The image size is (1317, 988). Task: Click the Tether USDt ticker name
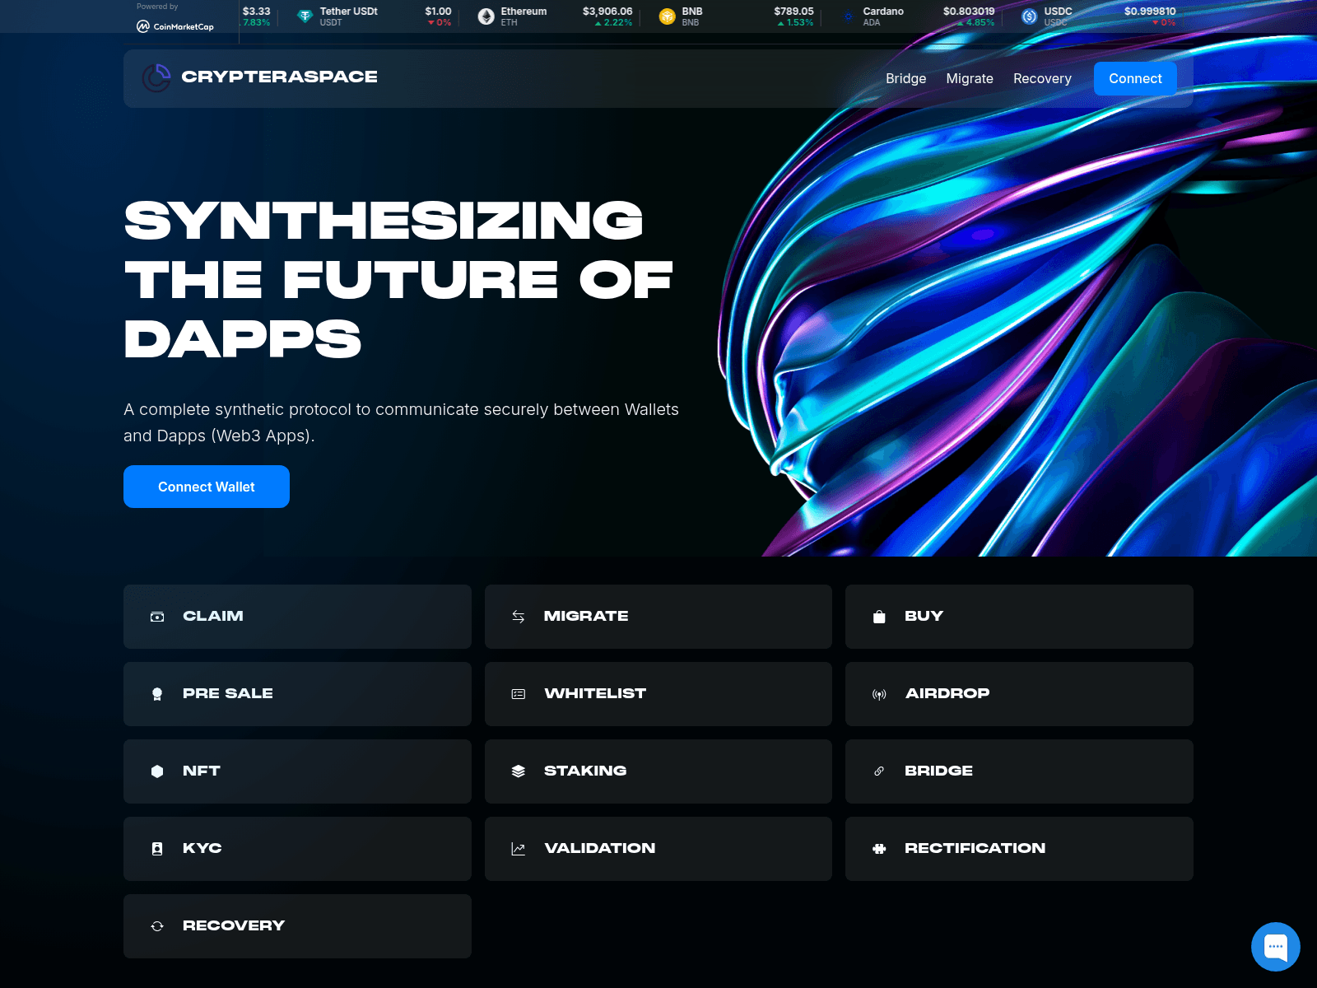point(349,12)
